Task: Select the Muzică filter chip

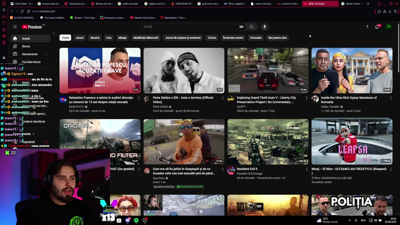Action: [95, 37]
